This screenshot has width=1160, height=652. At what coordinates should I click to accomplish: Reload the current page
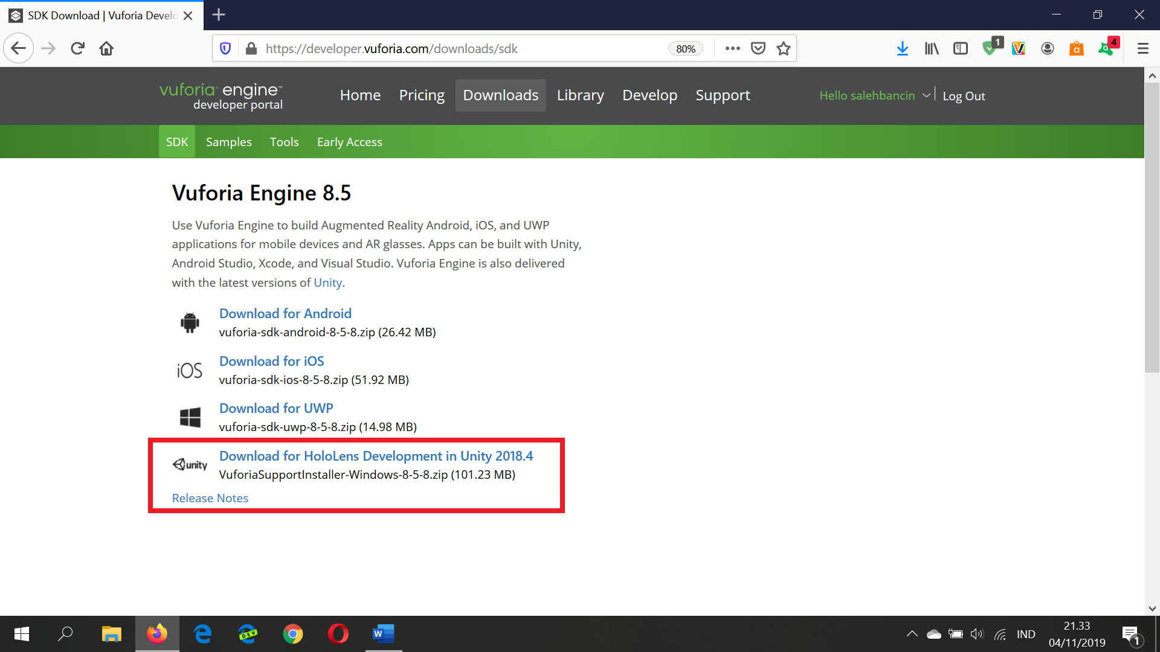point(77,48)
